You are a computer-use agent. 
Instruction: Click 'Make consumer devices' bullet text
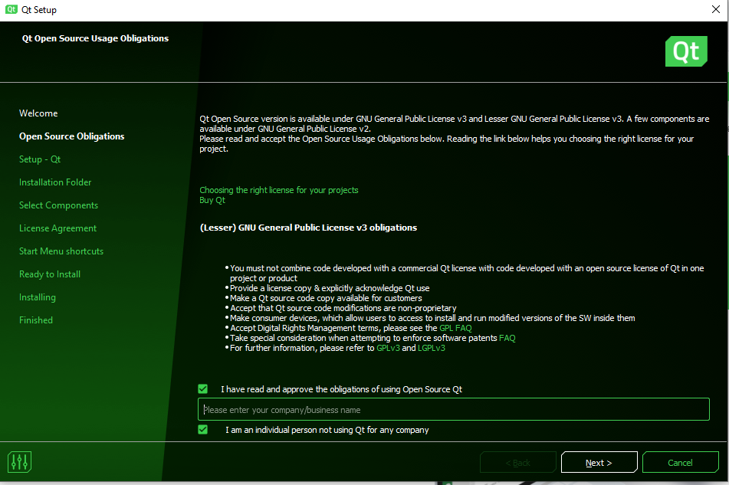(432, 318)
